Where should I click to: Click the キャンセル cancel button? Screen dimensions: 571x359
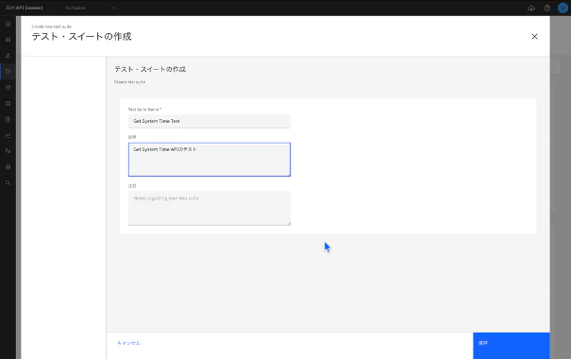(x=129, y=343)
